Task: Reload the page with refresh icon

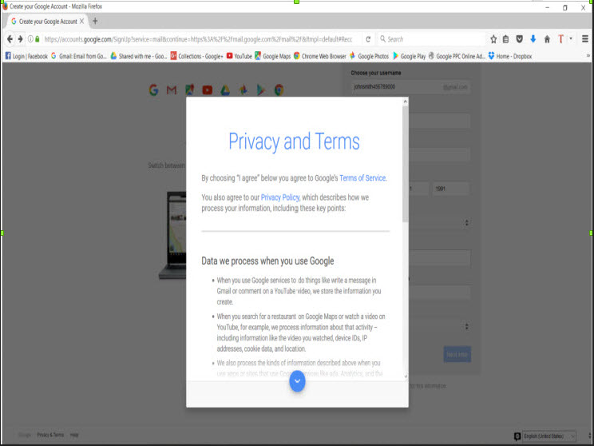Action: [x=368, y=38]
